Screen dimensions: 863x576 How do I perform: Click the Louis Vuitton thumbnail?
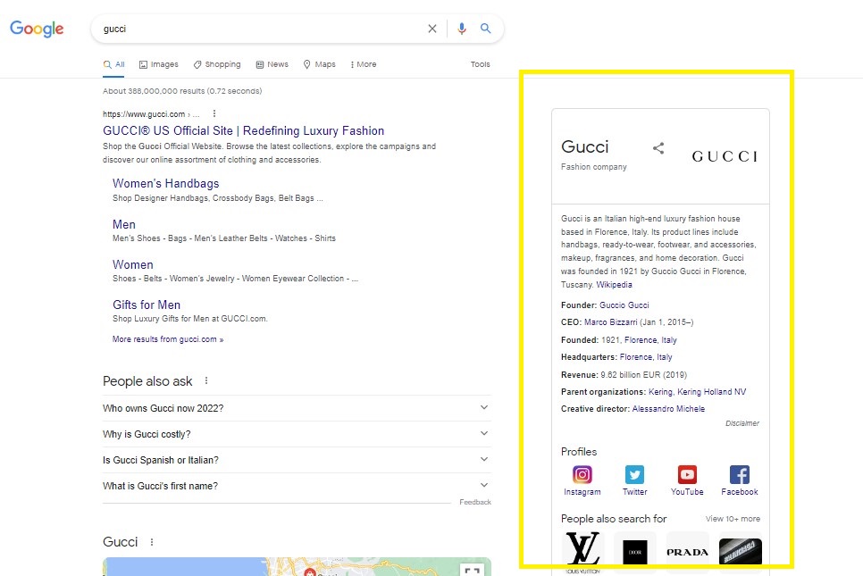click(x=582, y=548)
